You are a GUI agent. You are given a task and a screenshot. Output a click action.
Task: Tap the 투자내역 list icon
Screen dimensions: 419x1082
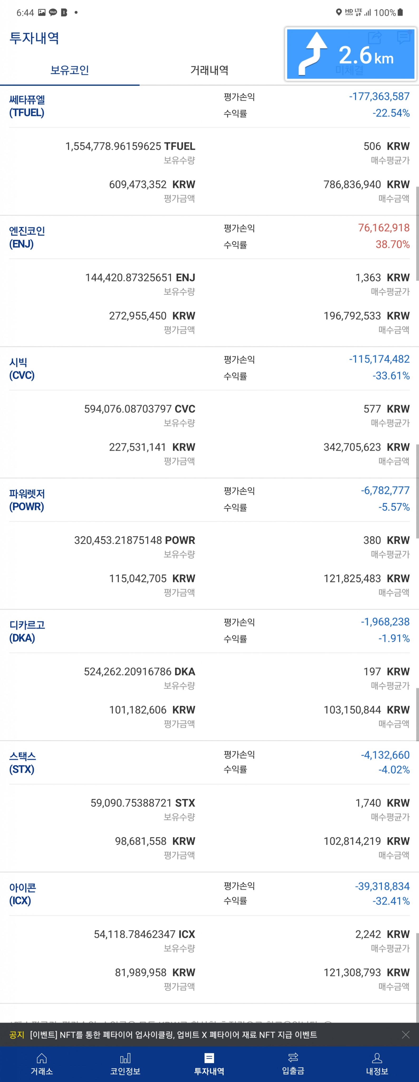point(209,1057)
